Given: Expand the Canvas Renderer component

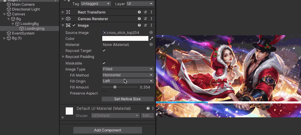Looking at the screenshot, I should tap(63, 19).
